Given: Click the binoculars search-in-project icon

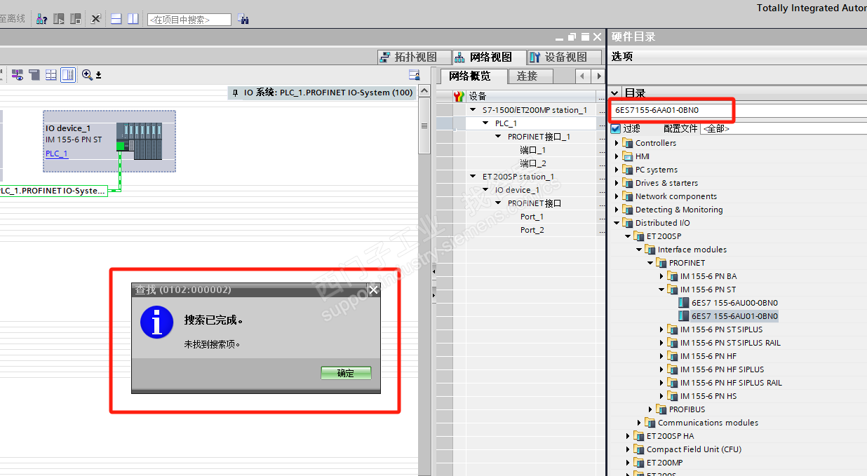Looking at the screenshot, I should (243, 20).
